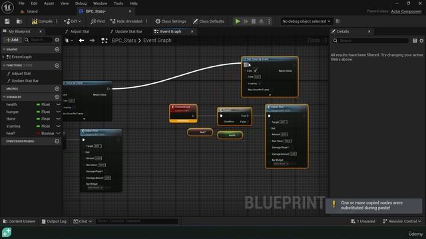Collapse the Variables section
Viewport: 426px width, 239px height.
[x=4, y=97]
